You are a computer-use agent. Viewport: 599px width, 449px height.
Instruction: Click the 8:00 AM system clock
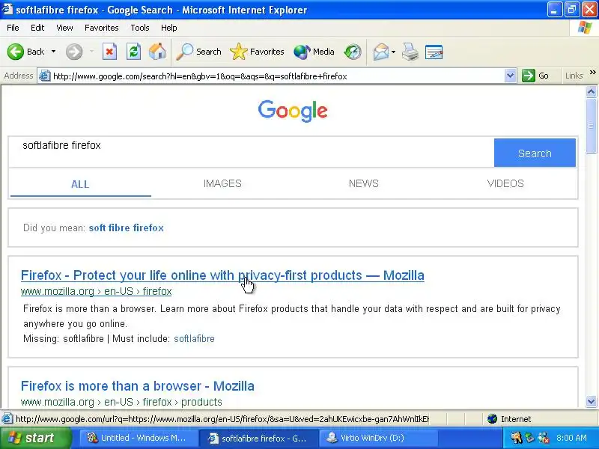(x=571, y=438)
